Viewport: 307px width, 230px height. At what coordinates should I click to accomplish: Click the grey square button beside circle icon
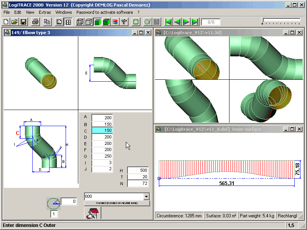tap(157, 22)
